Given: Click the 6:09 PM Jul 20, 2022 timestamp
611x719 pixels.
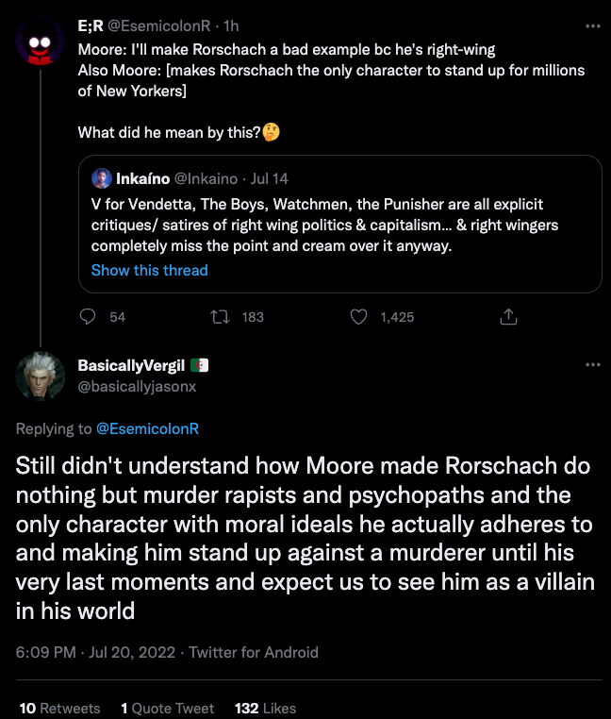Looking at the screenshot, I should pos(94,652).
